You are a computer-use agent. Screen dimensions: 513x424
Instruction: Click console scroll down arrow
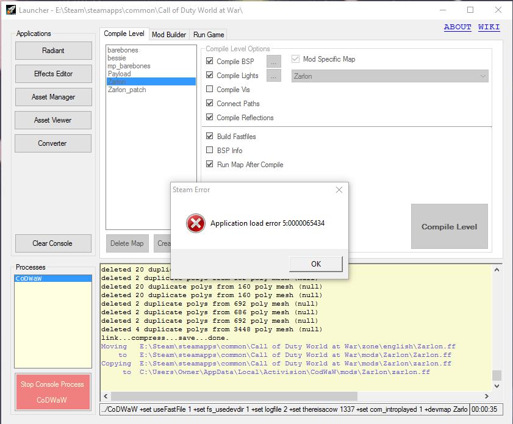(497, 386)
